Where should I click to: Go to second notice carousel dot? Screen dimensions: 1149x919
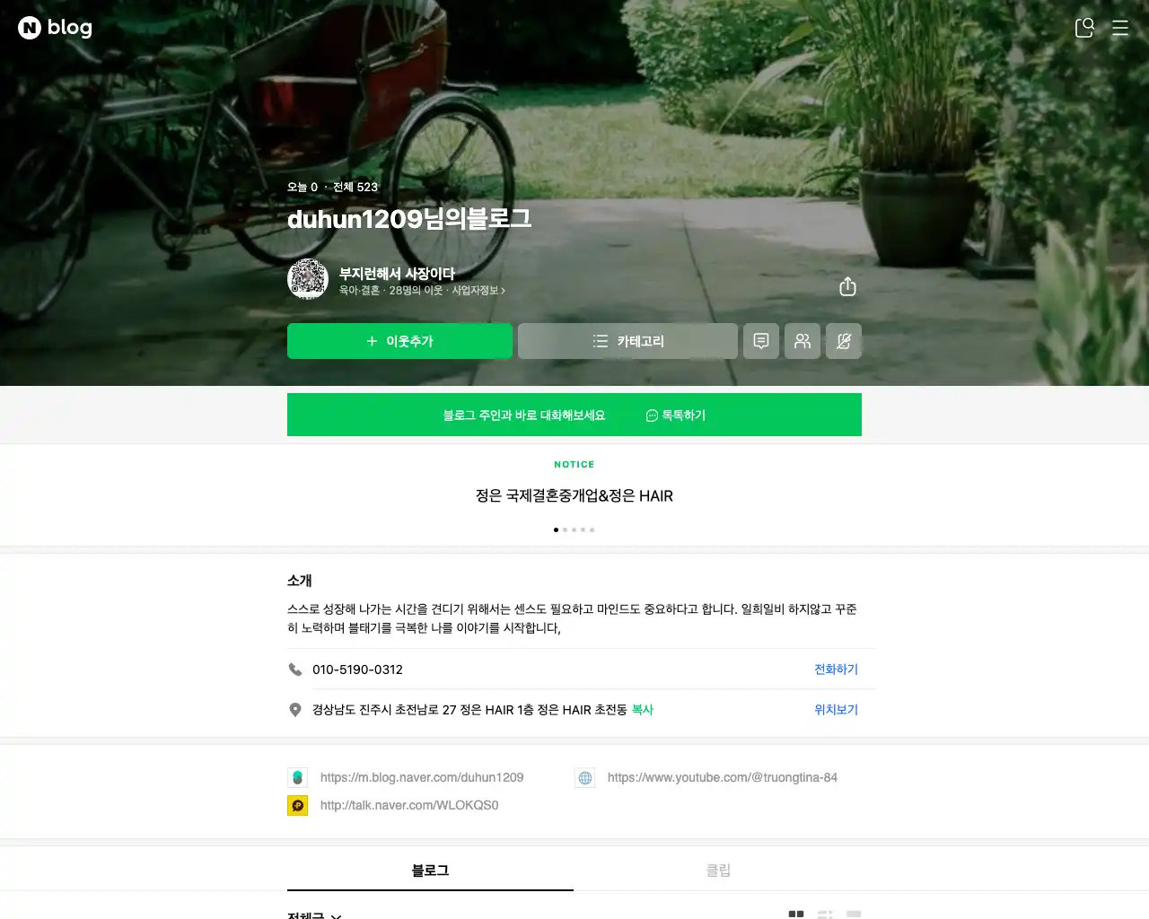565,530
